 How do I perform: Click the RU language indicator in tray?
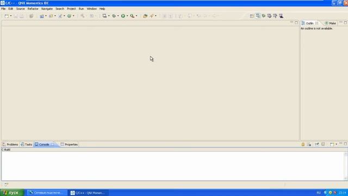319,193
